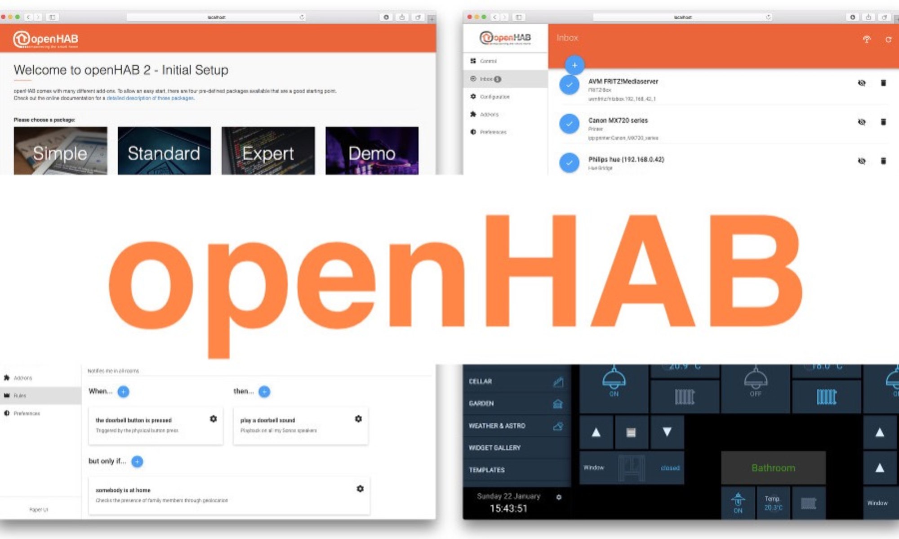Delete the Philips hue inbox entry
Screen dimensions: 899x539
coord(883,161)
